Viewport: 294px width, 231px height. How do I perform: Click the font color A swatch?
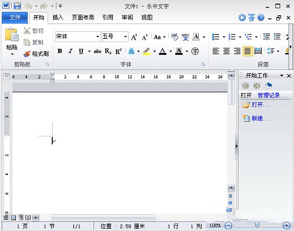[x=162, y=51]
